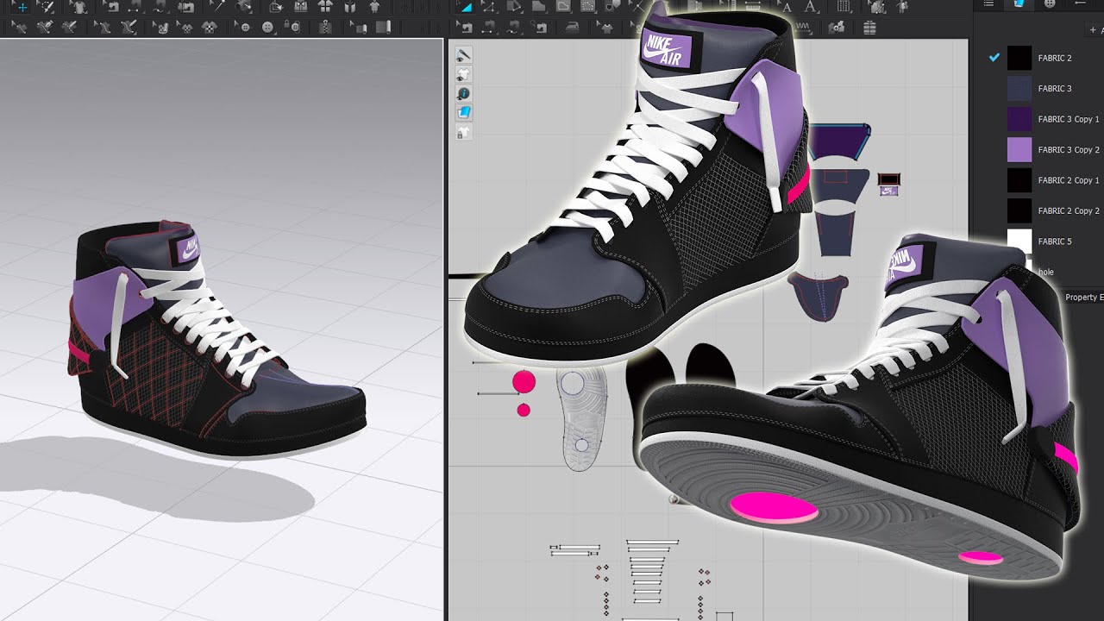Select the large pink circle pattern piece
The height and width of the screenshot is (621, 1104).
click(x=524, y=381)
